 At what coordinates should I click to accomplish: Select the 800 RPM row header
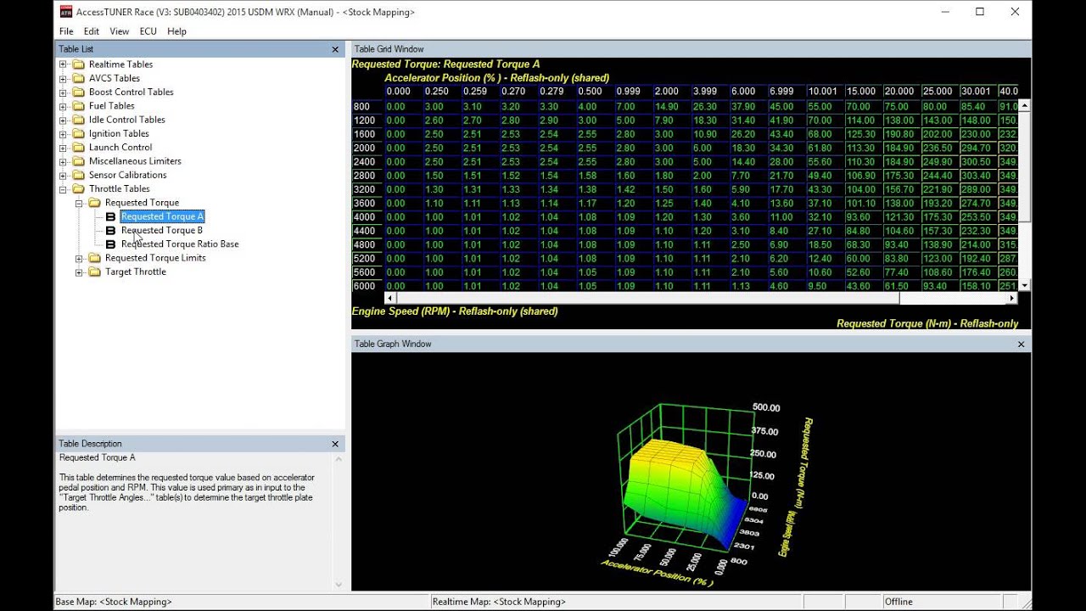tap(367, 106)
